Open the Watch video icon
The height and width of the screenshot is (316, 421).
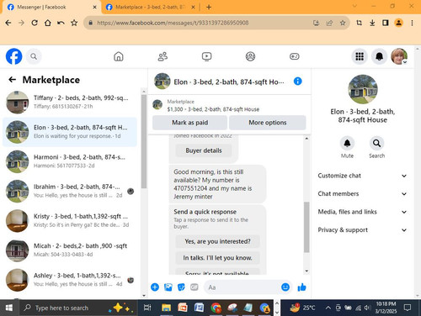(206, 56)
